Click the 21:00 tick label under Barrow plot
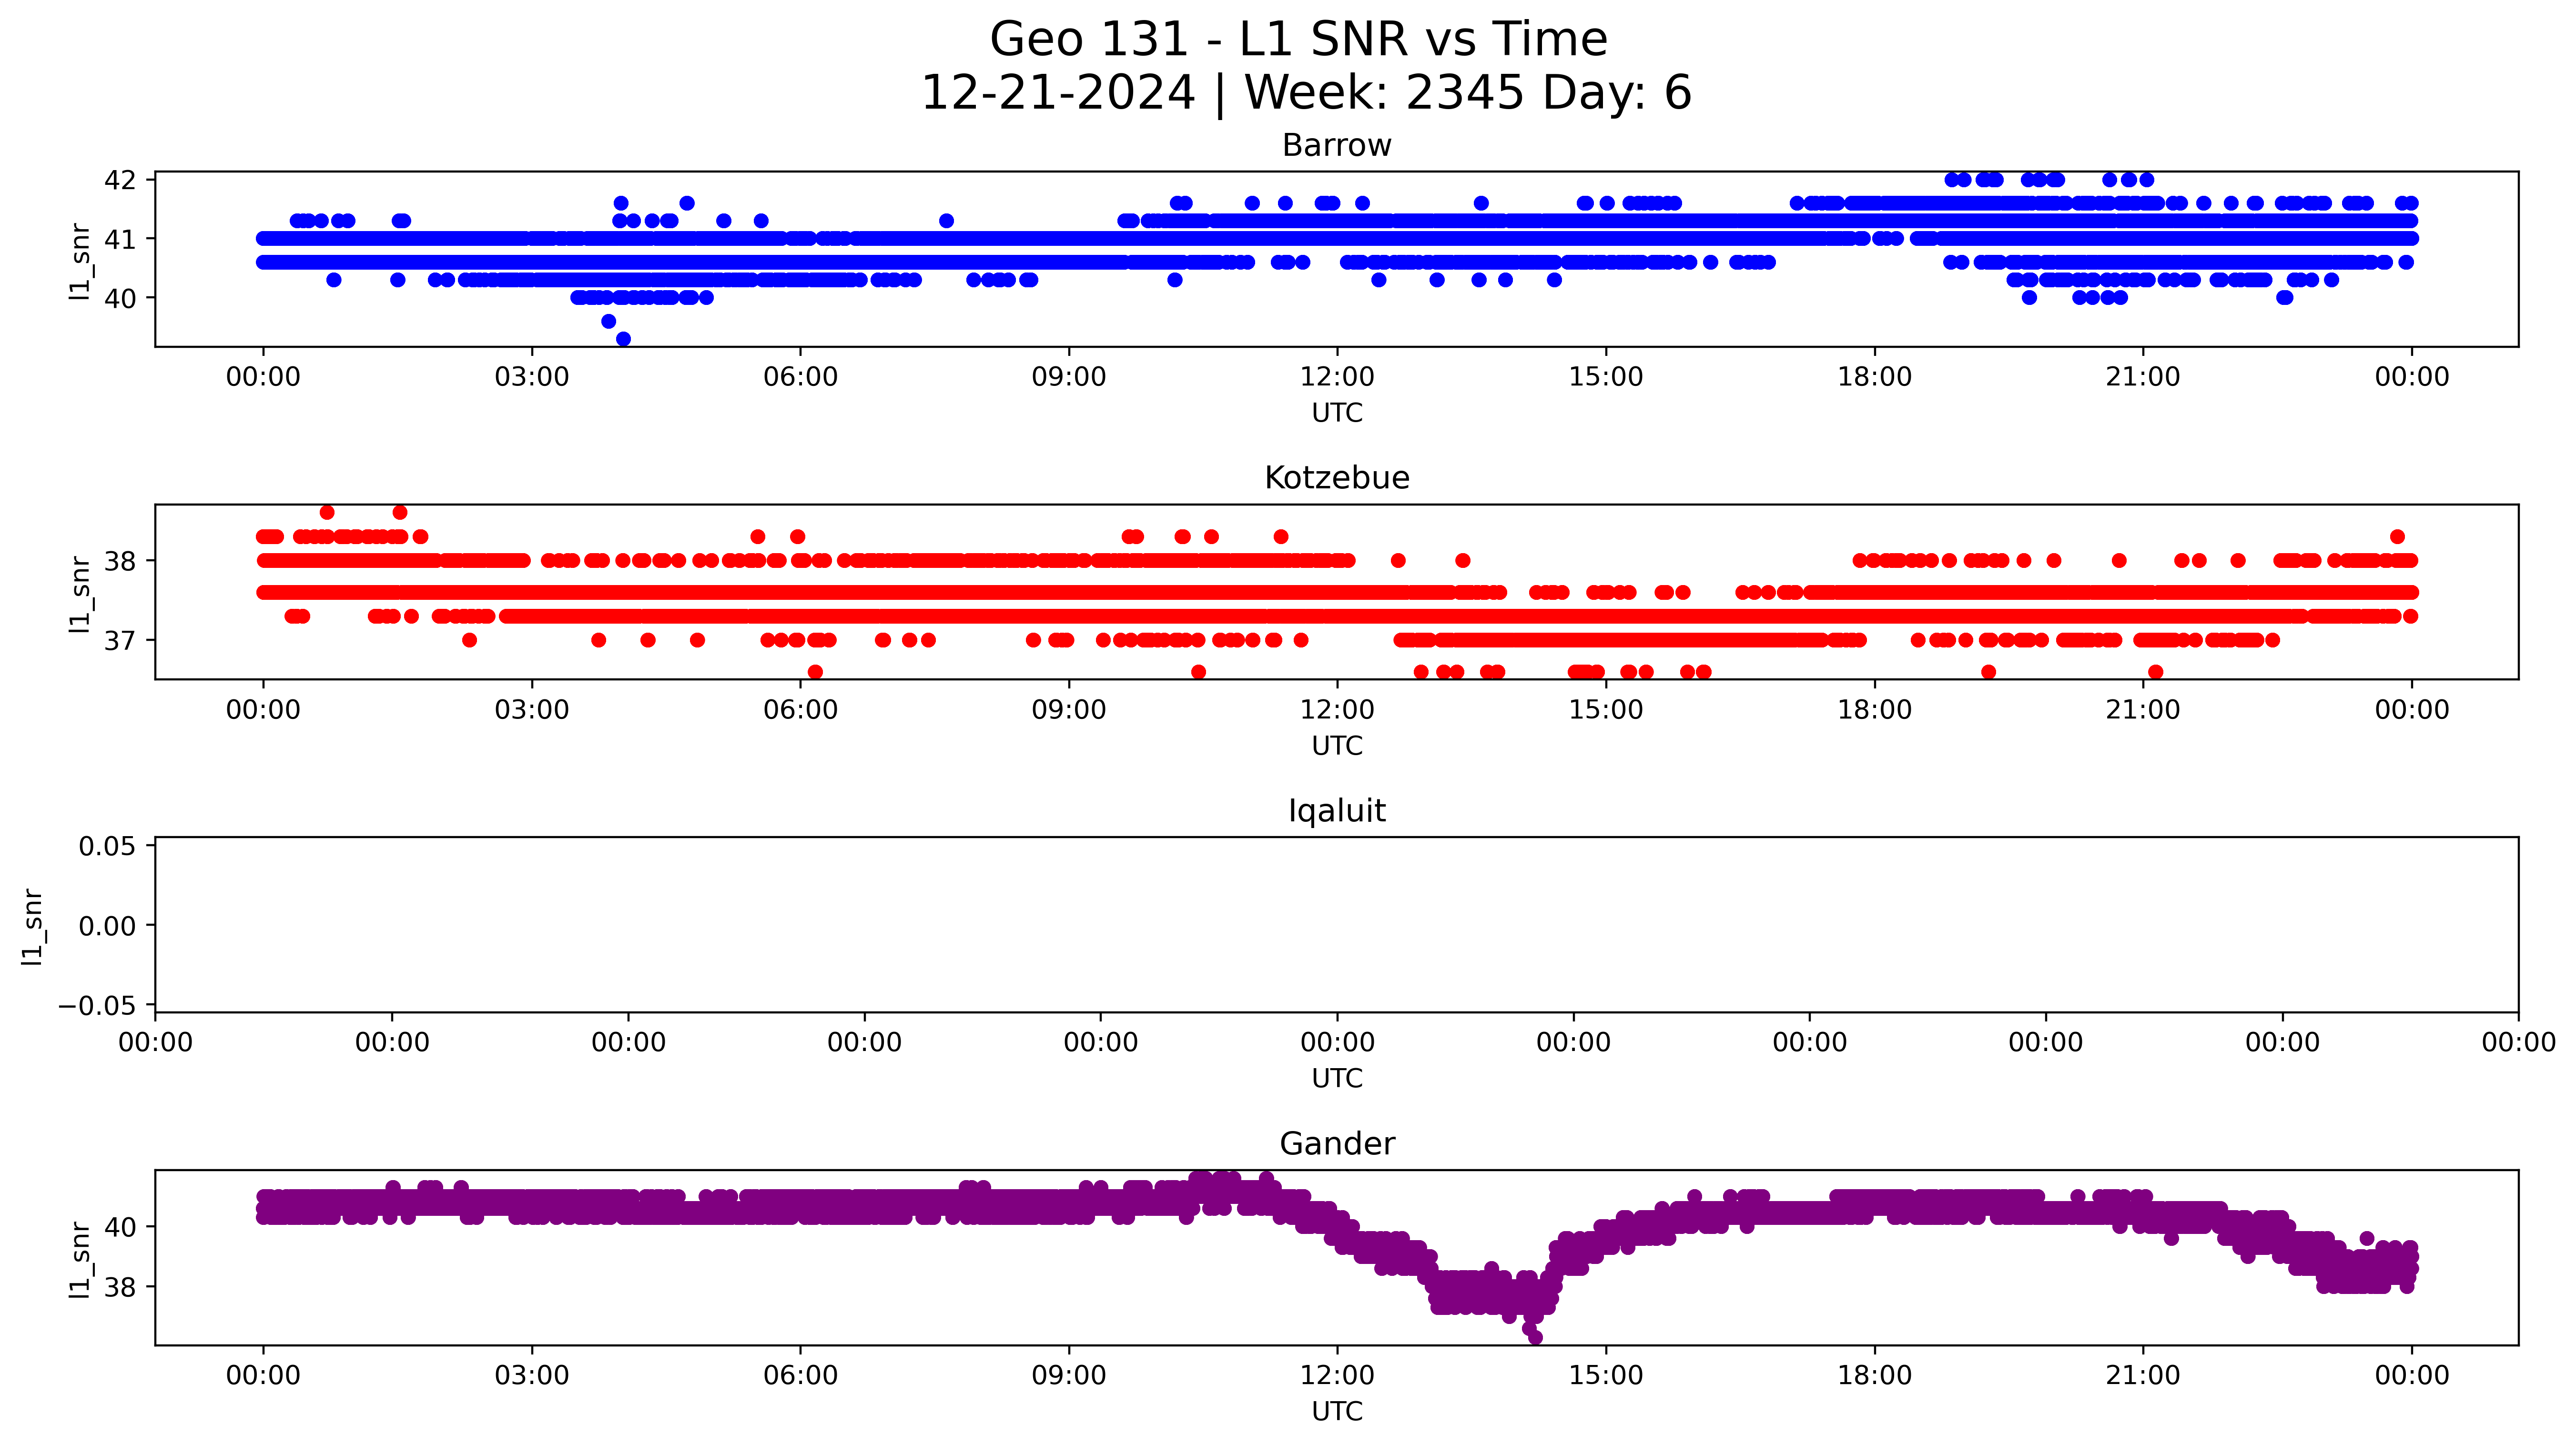 2142,377
